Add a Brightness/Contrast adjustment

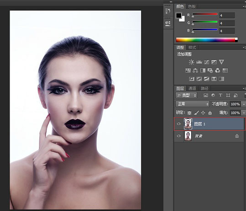(191, 62)
